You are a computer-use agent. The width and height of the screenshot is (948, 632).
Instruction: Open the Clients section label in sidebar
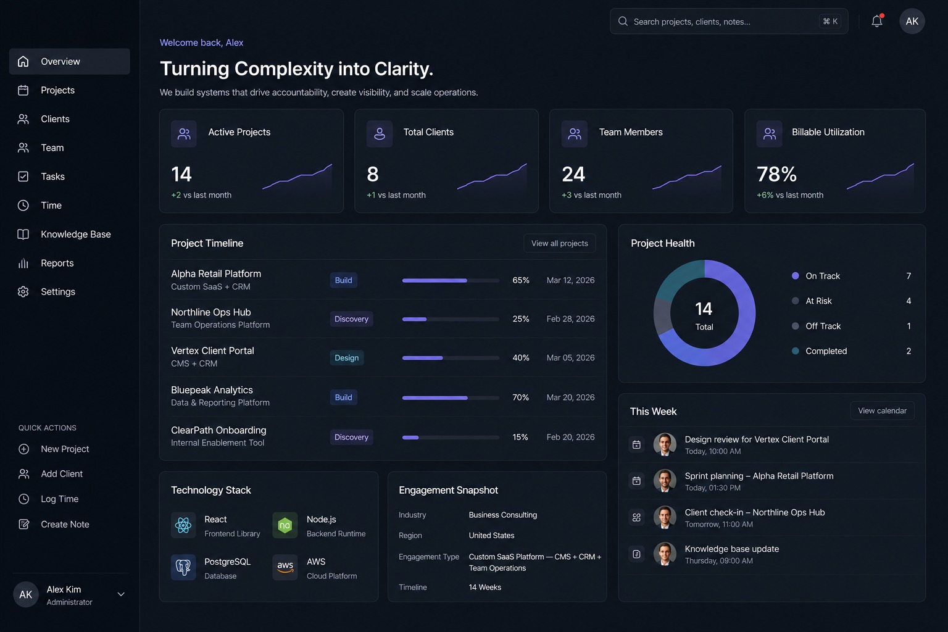pos(56,119)
